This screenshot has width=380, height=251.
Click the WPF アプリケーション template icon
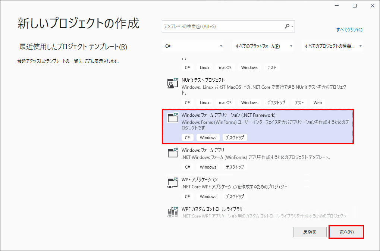[x=173, y=182]
